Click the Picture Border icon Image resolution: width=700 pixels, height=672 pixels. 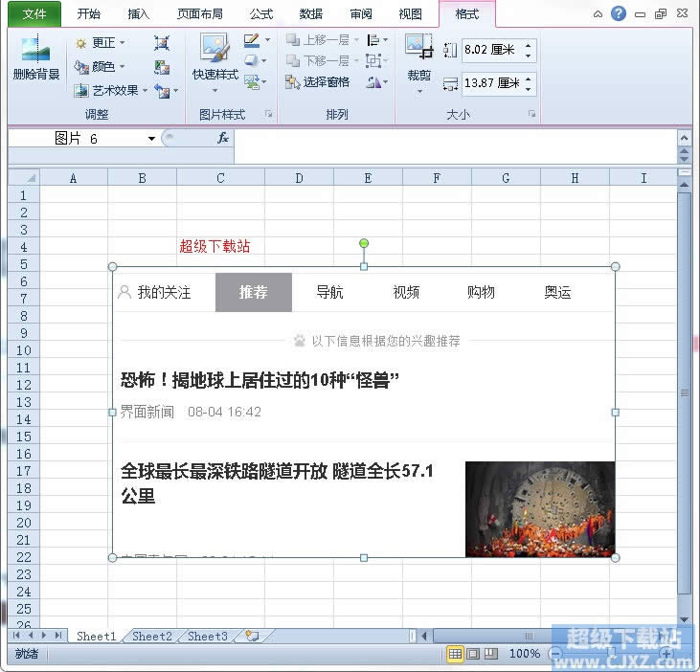(x=251, y=40)
